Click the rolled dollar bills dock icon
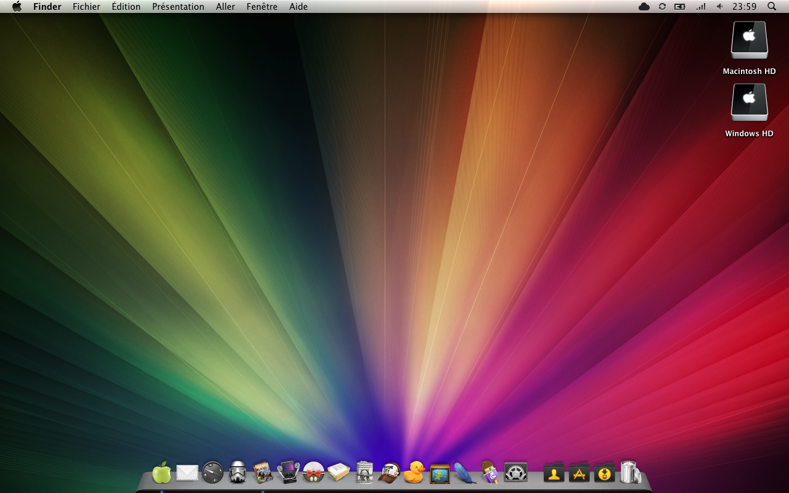This screenshot has width=789, height=493. (364, 473)
